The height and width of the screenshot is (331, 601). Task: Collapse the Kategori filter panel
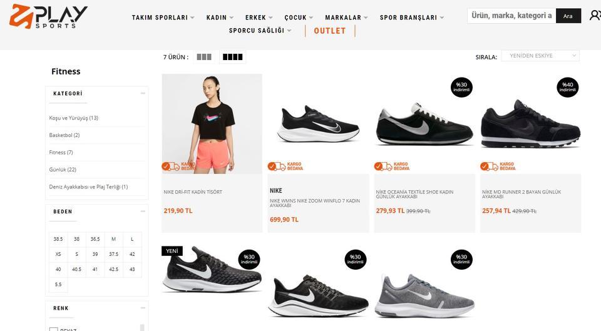(143, 93)
